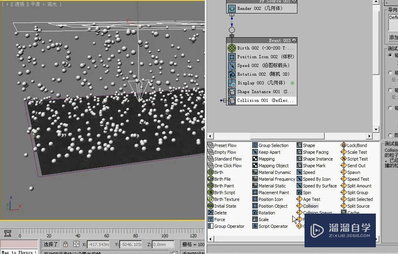Select Group Operator in depot
Viewport: 398px width, 254px height.
tap(226, 226)
